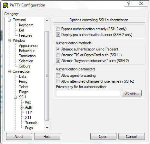Enable Bypass authentication entirely checkbox
This screenshot has height=144, width=150.
[x=58, y=29]
